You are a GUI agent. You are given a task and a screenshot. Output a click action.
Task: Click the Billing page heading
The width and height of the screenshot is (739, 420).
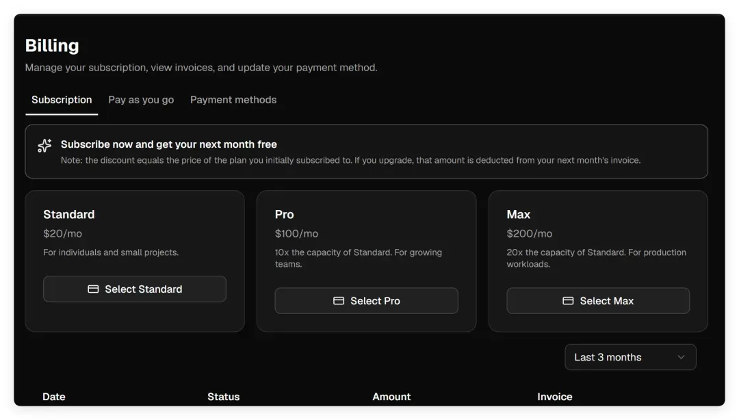pos(52,46)
